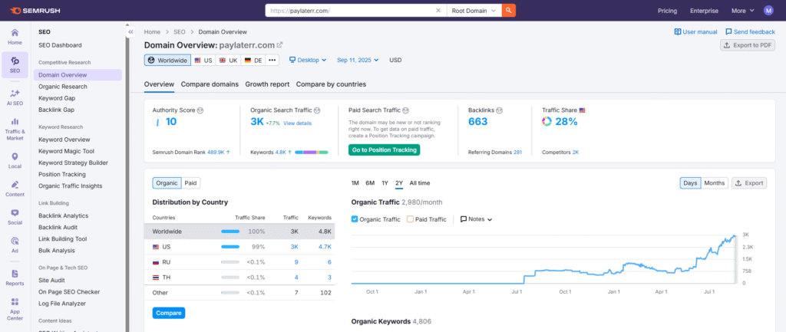Click Go to Position Tracking button
786x332 pixels.
(383, 150)
